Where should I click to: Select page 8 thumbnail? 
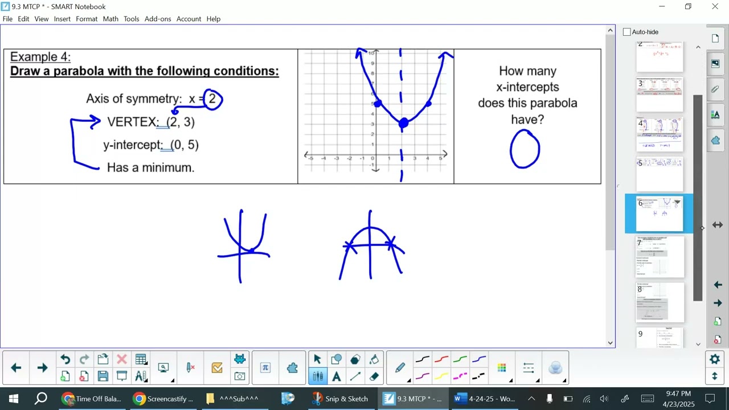[x=660, y=302]
